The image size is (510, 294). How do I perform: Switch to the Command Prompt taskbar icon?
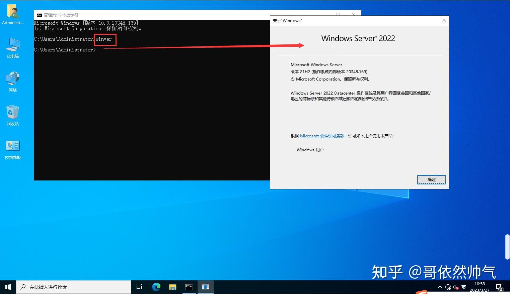(189, 287)
